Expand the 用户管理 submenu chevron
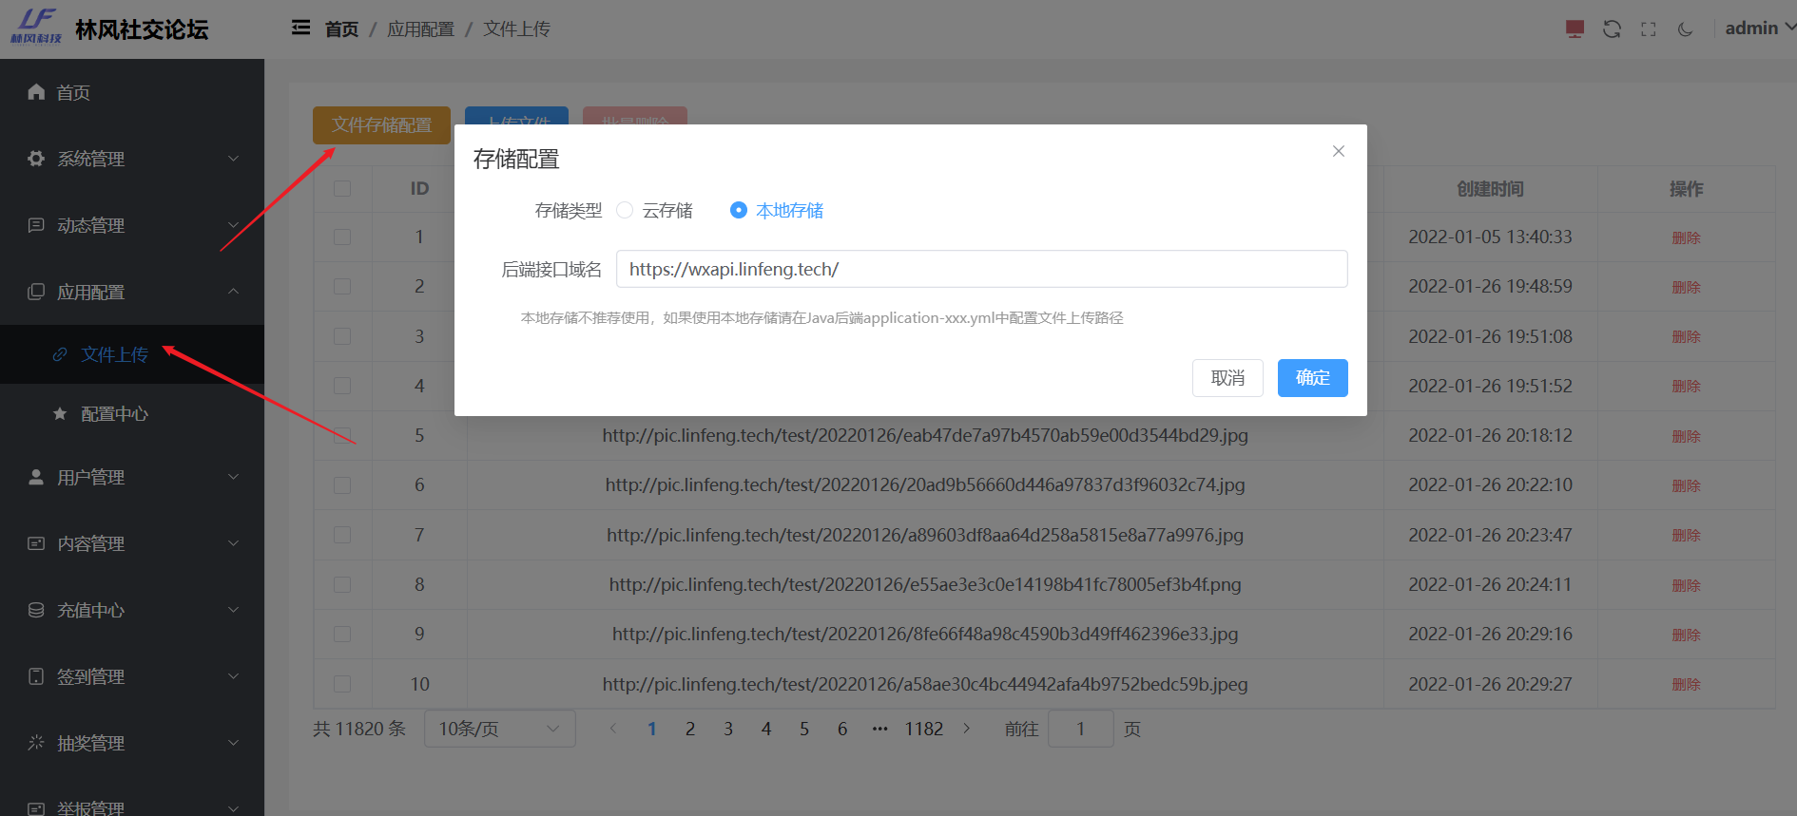The image size is (1797, 816). point(233,477)
